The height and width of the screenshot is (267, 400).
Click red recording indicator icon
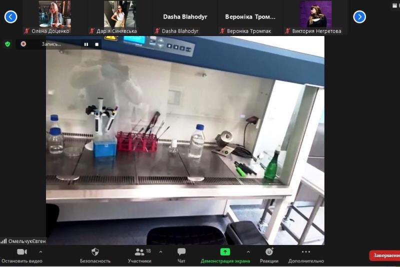coord(23,44)
